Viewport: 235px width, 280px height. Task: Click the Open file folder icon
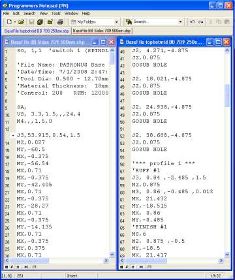click(x=22, y=22)
